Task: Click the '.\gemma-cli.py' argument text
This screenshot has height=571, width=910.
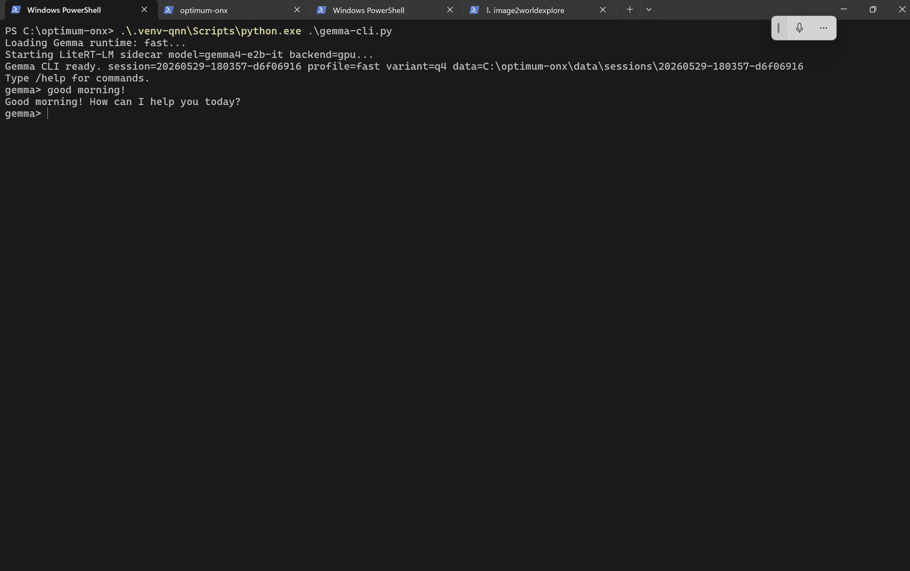Action: pos(350,31)
